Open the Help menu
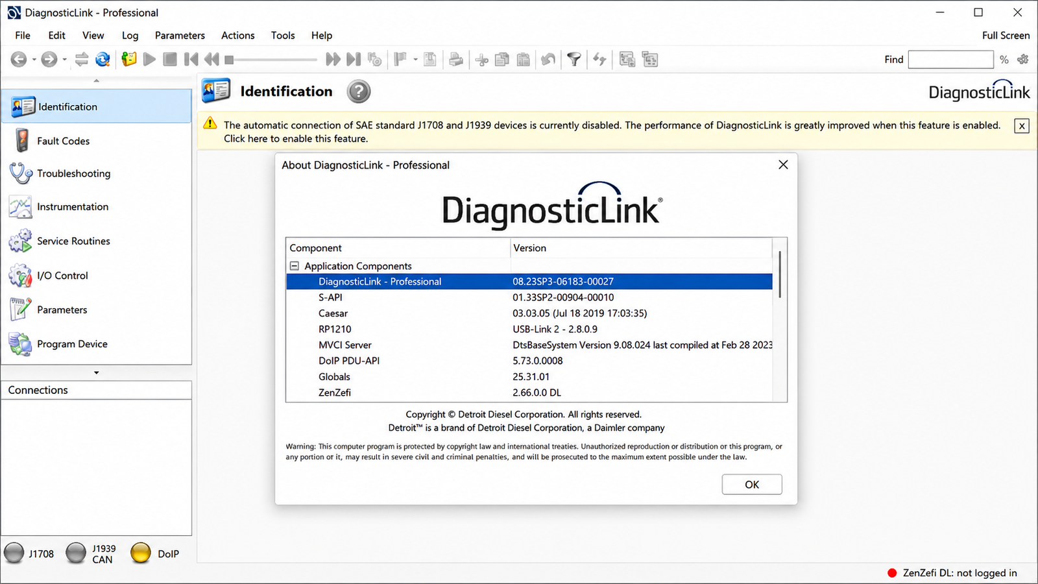This screenshot has height=584, width=1038. [x=321, y=36]
